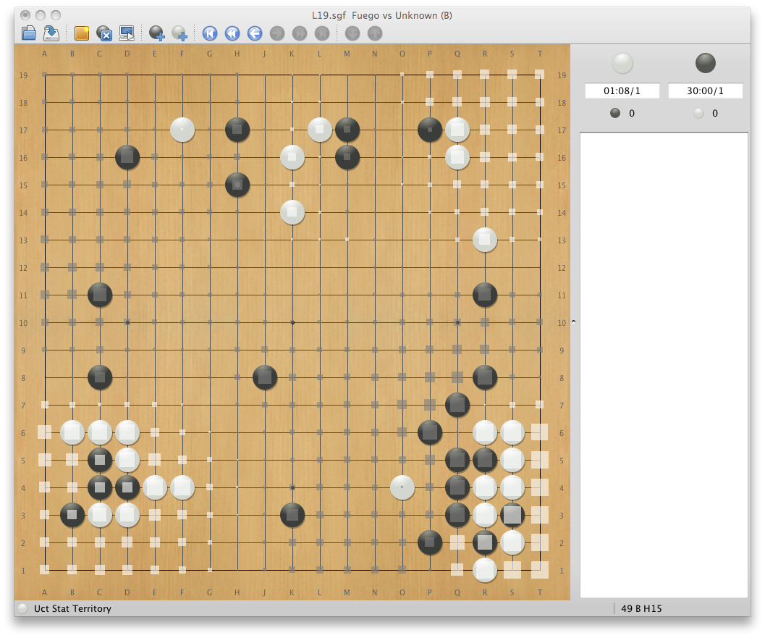
Task: Click the white player time field 01:08/1
Action: [622, 91]
